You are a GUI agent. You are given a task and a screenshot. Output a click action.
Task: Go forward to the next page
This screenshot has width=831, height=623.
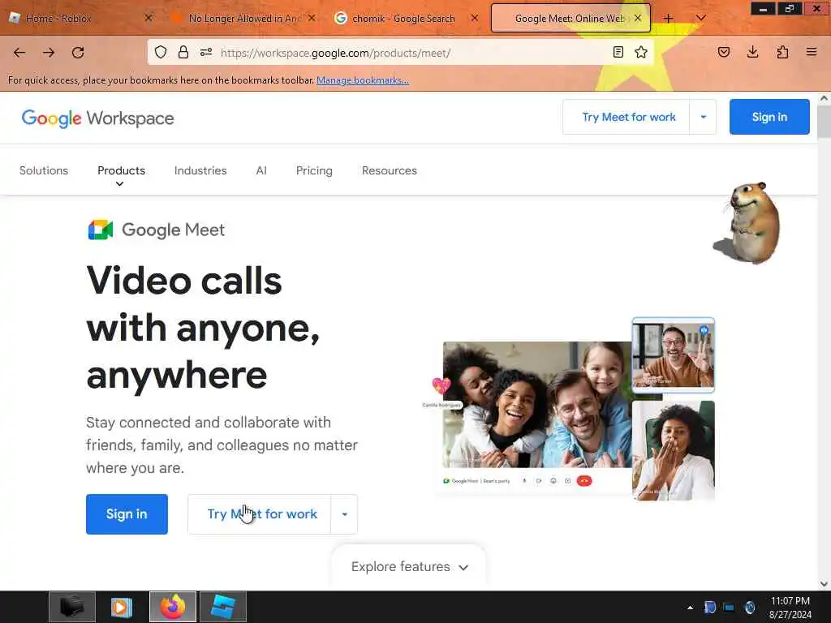[x=49, y=53]
